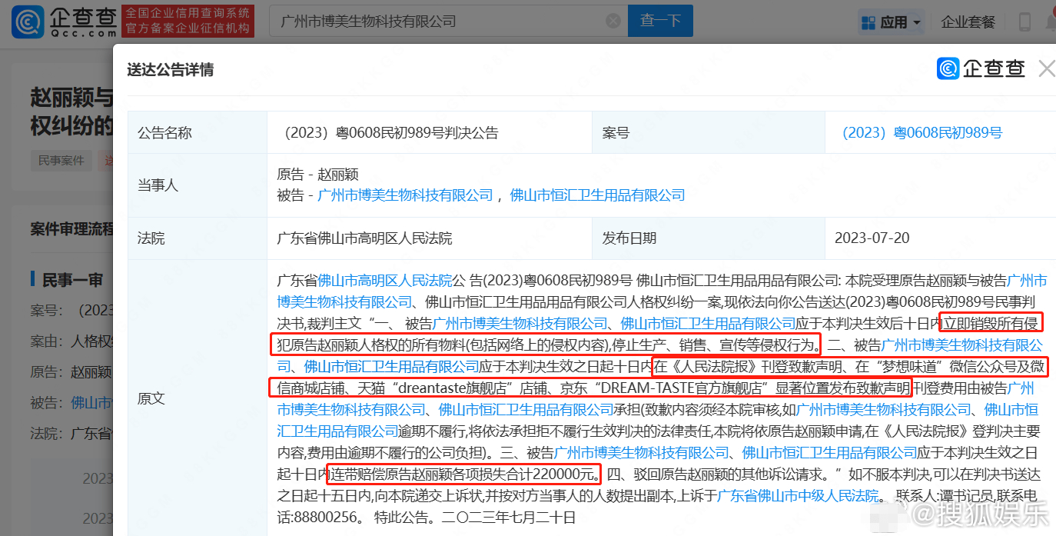This screenshot has height=536, width=1056.
Task: Clear the search box with the X icon
Action: coord(613,22)
